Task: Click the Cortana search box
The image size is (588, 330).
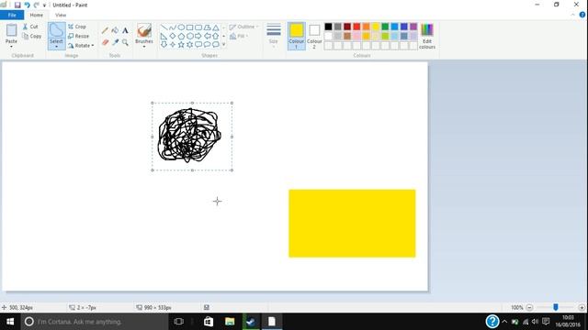Action: [x=95, y=322]
